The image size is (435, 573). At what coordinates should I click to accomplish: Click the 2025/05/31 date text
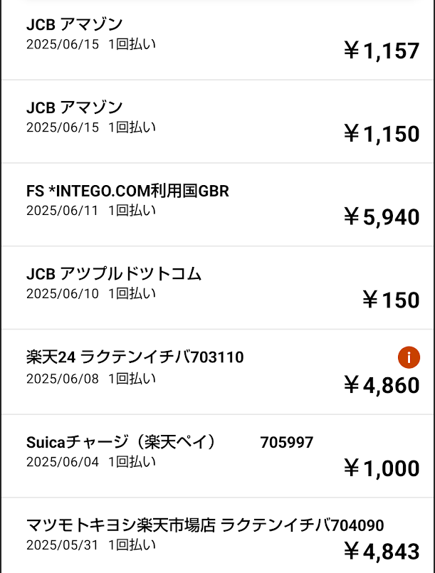tap(63, 545)
